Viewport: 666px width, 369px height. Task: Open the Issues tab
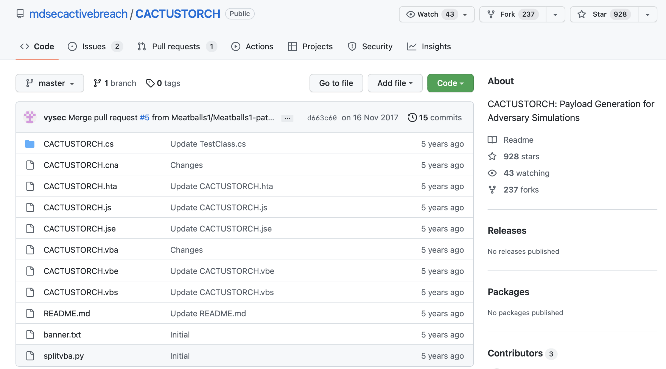(x=95, y=47)
